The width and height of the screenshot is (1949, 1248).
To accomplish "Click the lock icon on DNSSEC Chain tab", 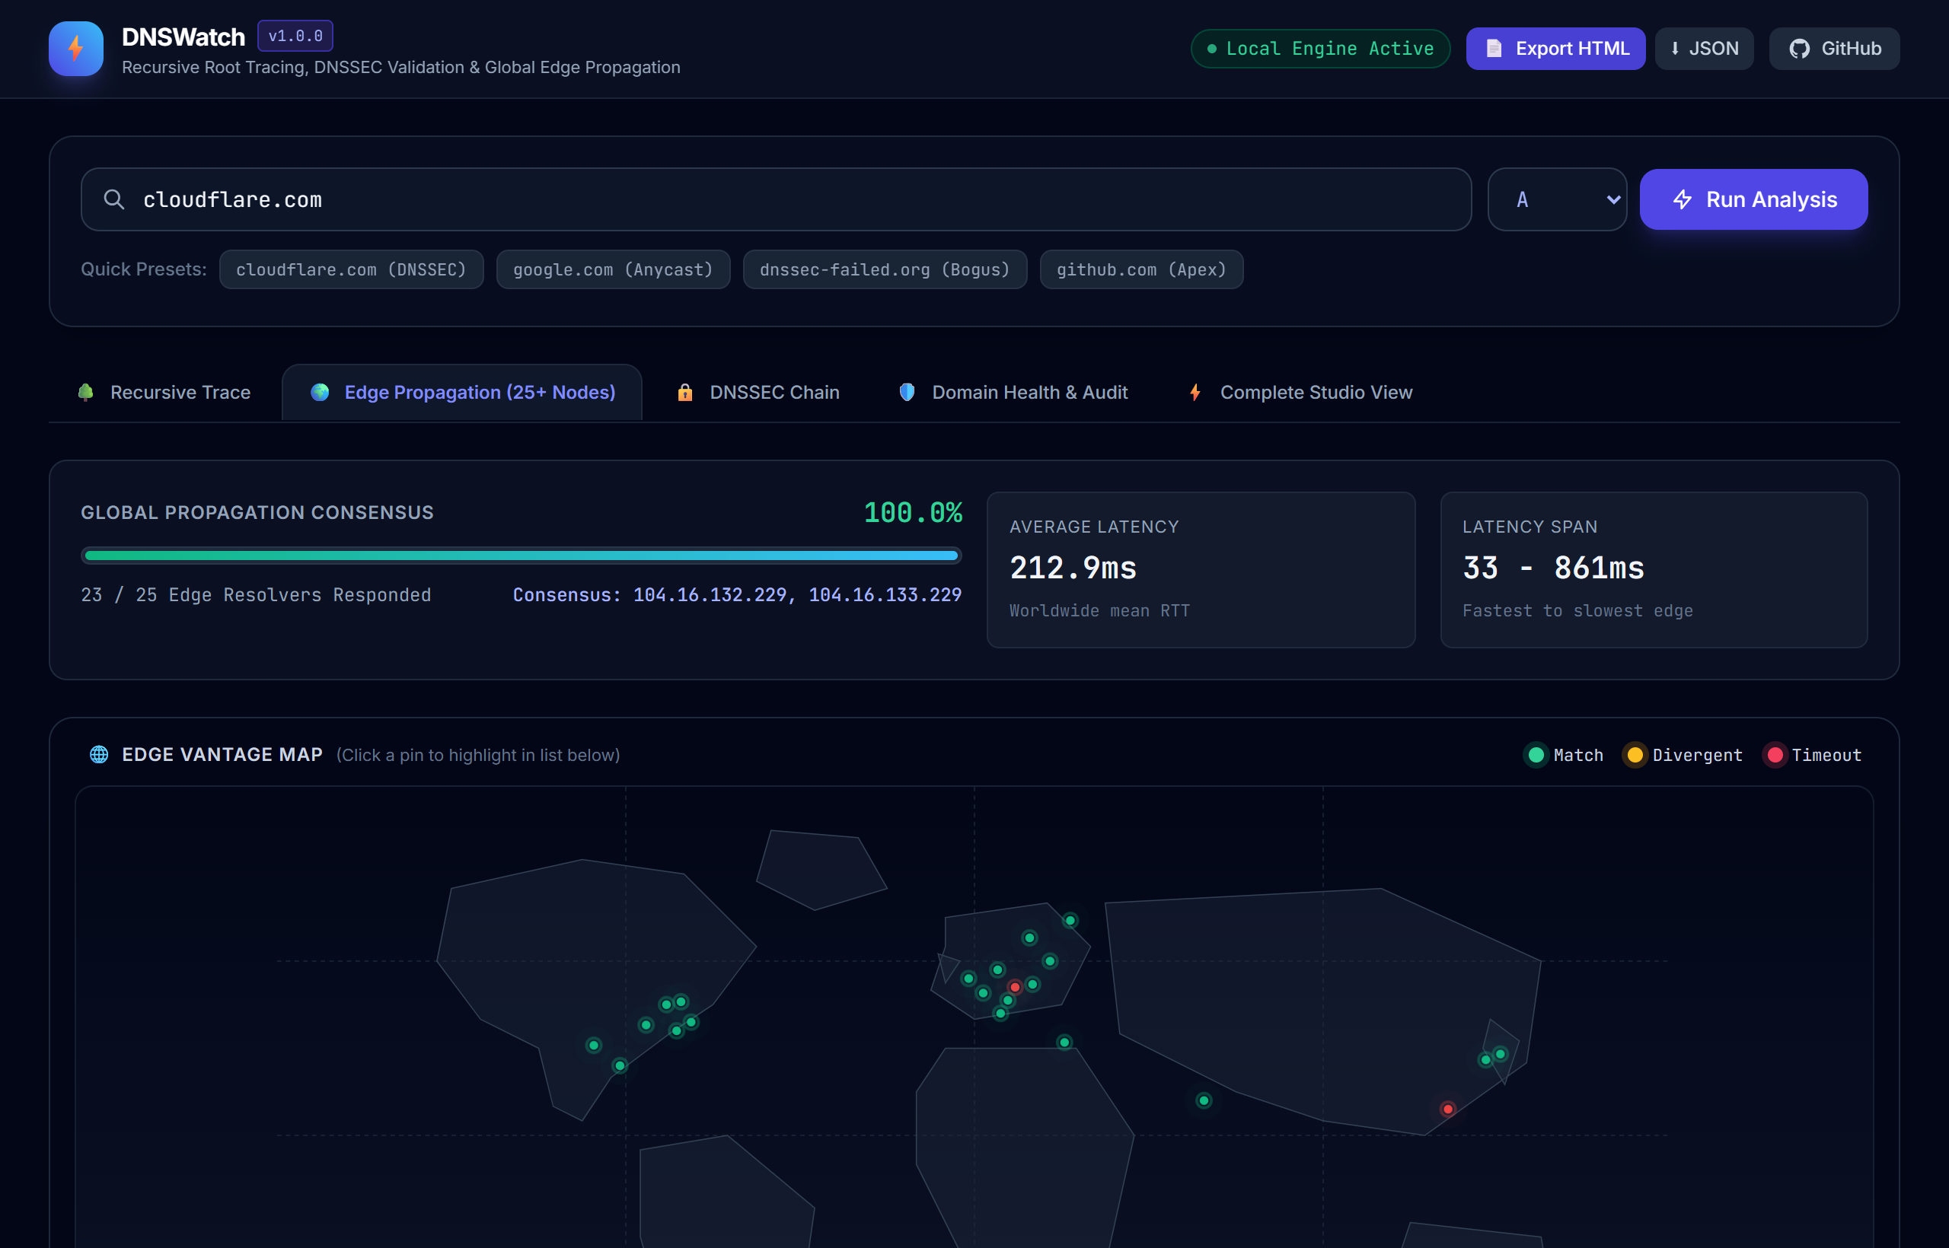I will [685, 392].
